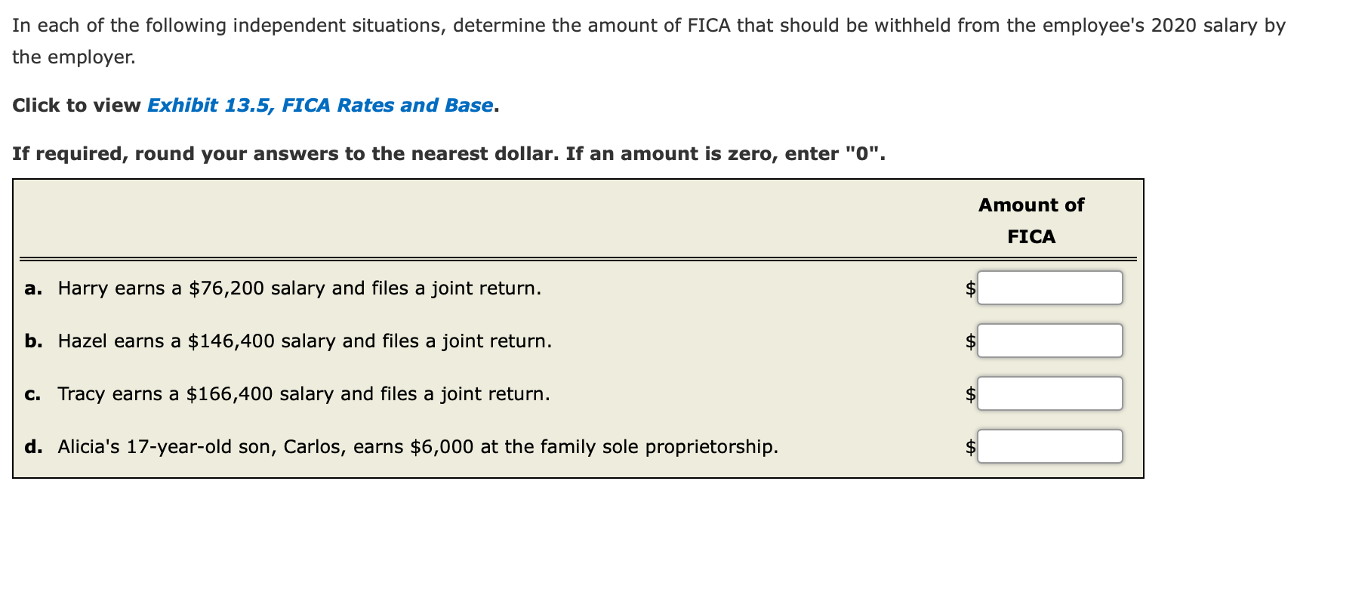Click the Tracy earns $166,400 salary text
The width and height of the screenshot is (1371, 589).
[x=304, y=394]
